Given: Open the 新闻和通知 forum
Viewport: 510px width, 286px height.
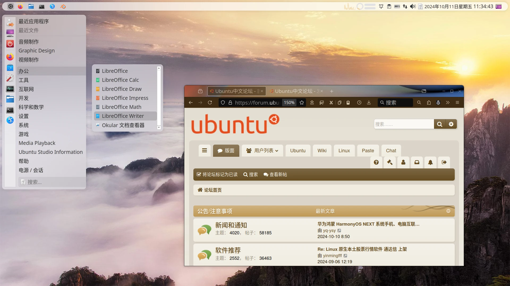Looking at the screenshot, I should tap(231, 225).
